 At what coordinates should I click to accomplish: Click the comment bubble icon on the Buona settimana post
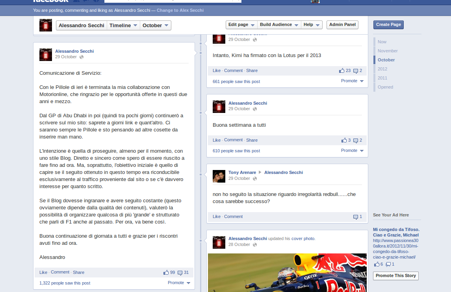356,140
